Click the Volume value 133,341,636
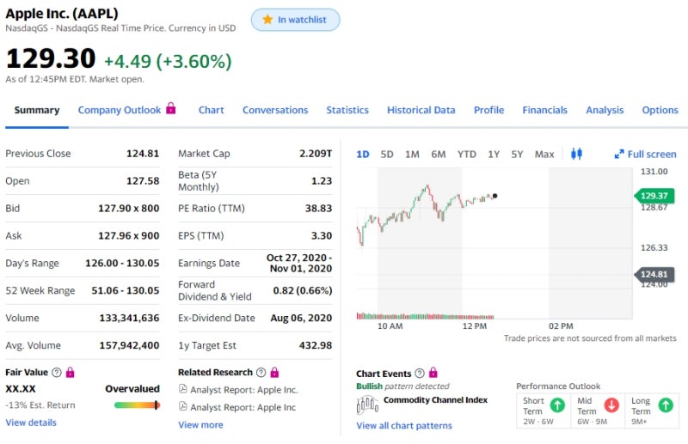688x444 pixels. coord(129,318)
